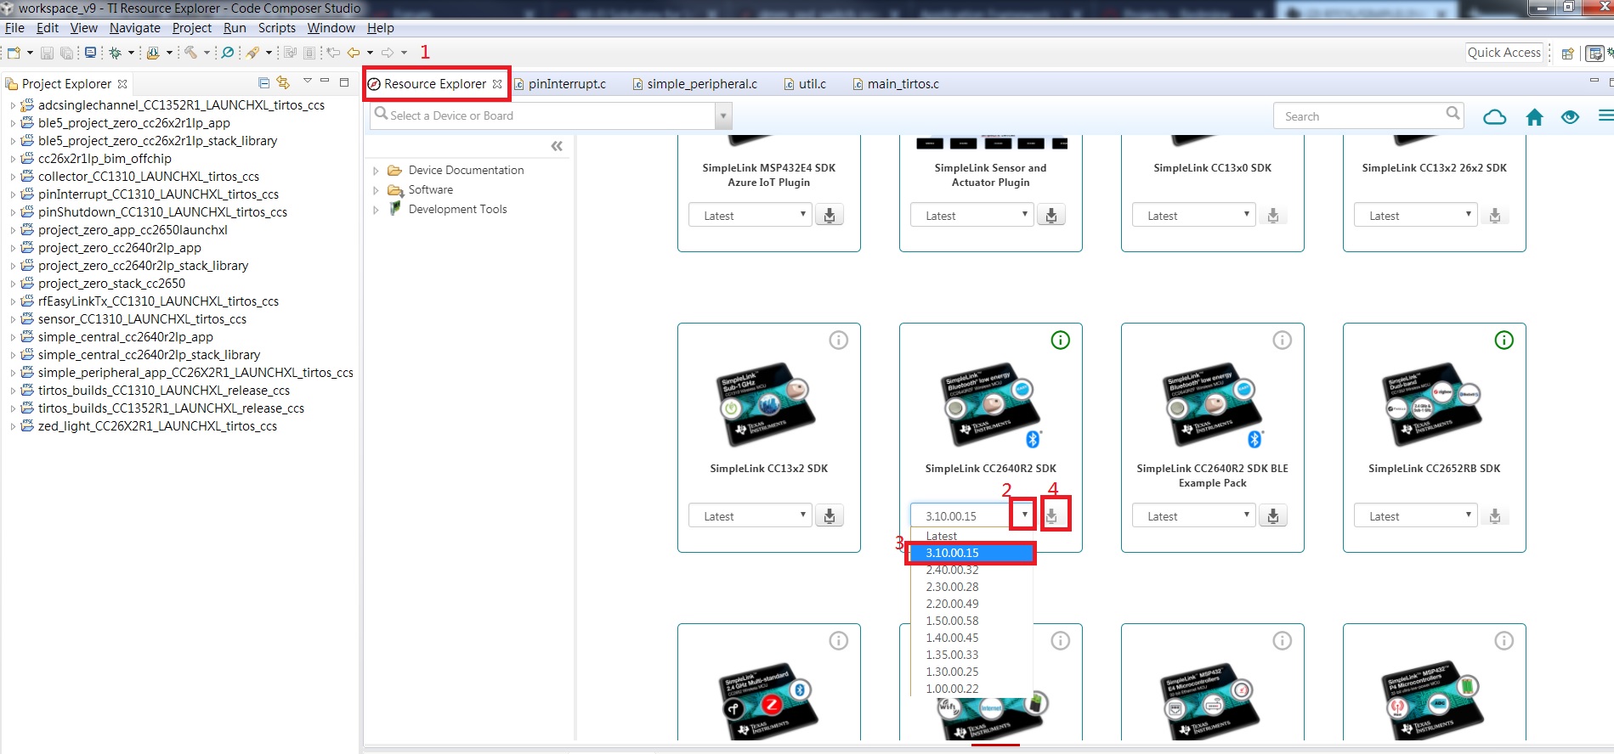Open version dropdown for SimpleLink CC2652RB SDK
Screen dimensions: 1614x754
pos(1416,515)
